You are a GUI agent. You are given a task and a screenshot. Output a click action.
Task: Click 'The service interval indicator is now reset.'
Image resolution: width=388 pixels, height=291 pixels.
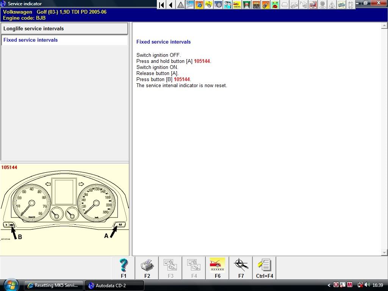tap(181, 85)
